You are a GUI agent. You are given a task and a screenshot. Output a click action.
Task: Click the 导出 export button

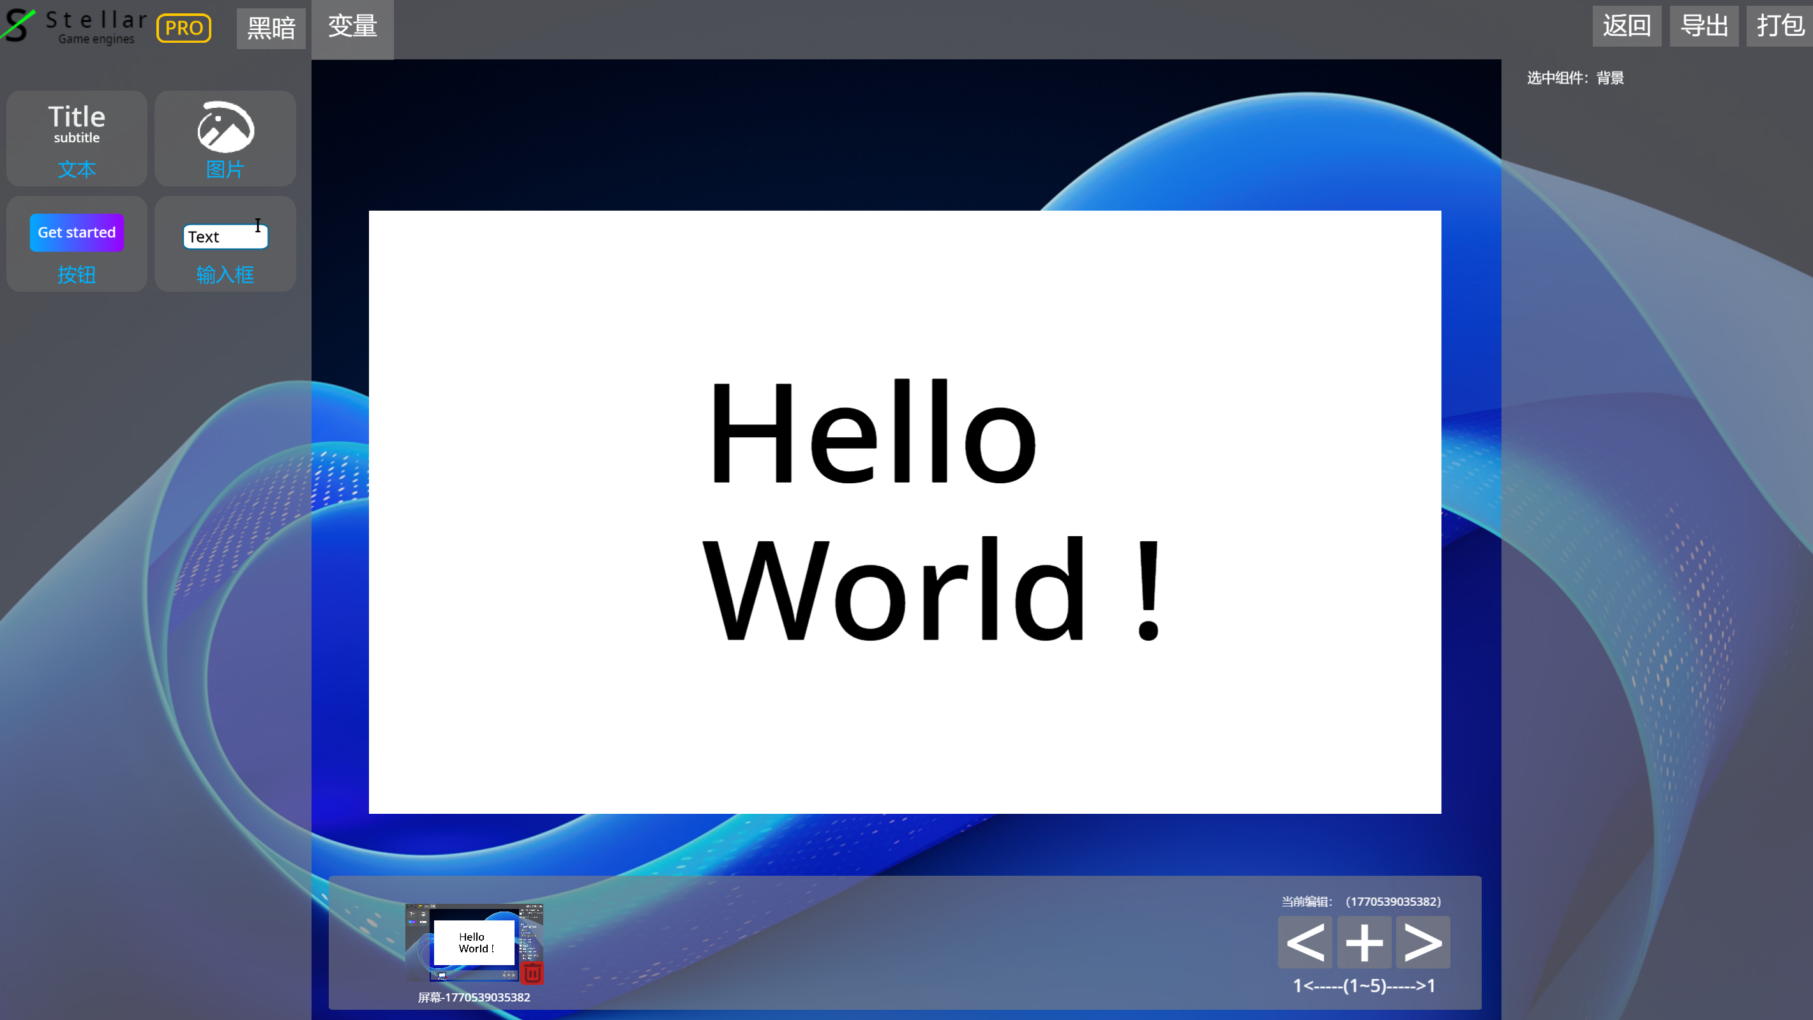1704,26
